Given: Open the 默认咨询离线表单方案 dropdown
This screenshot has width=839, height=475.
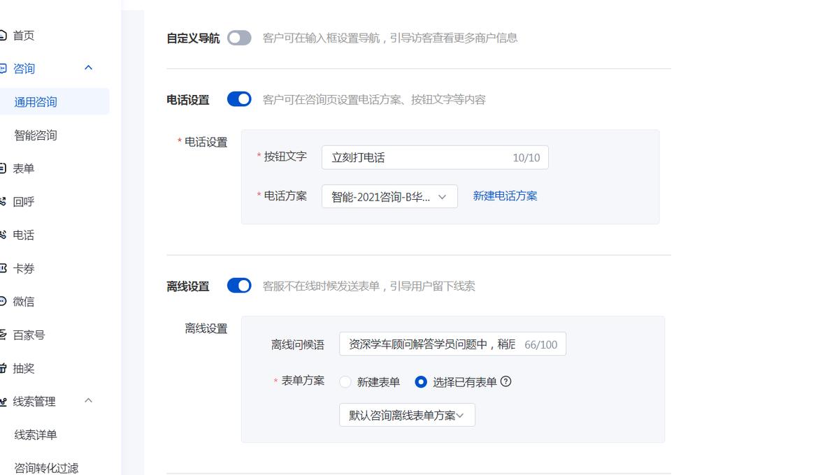Looking at the screenshot, I should click(x=407, y=415).
